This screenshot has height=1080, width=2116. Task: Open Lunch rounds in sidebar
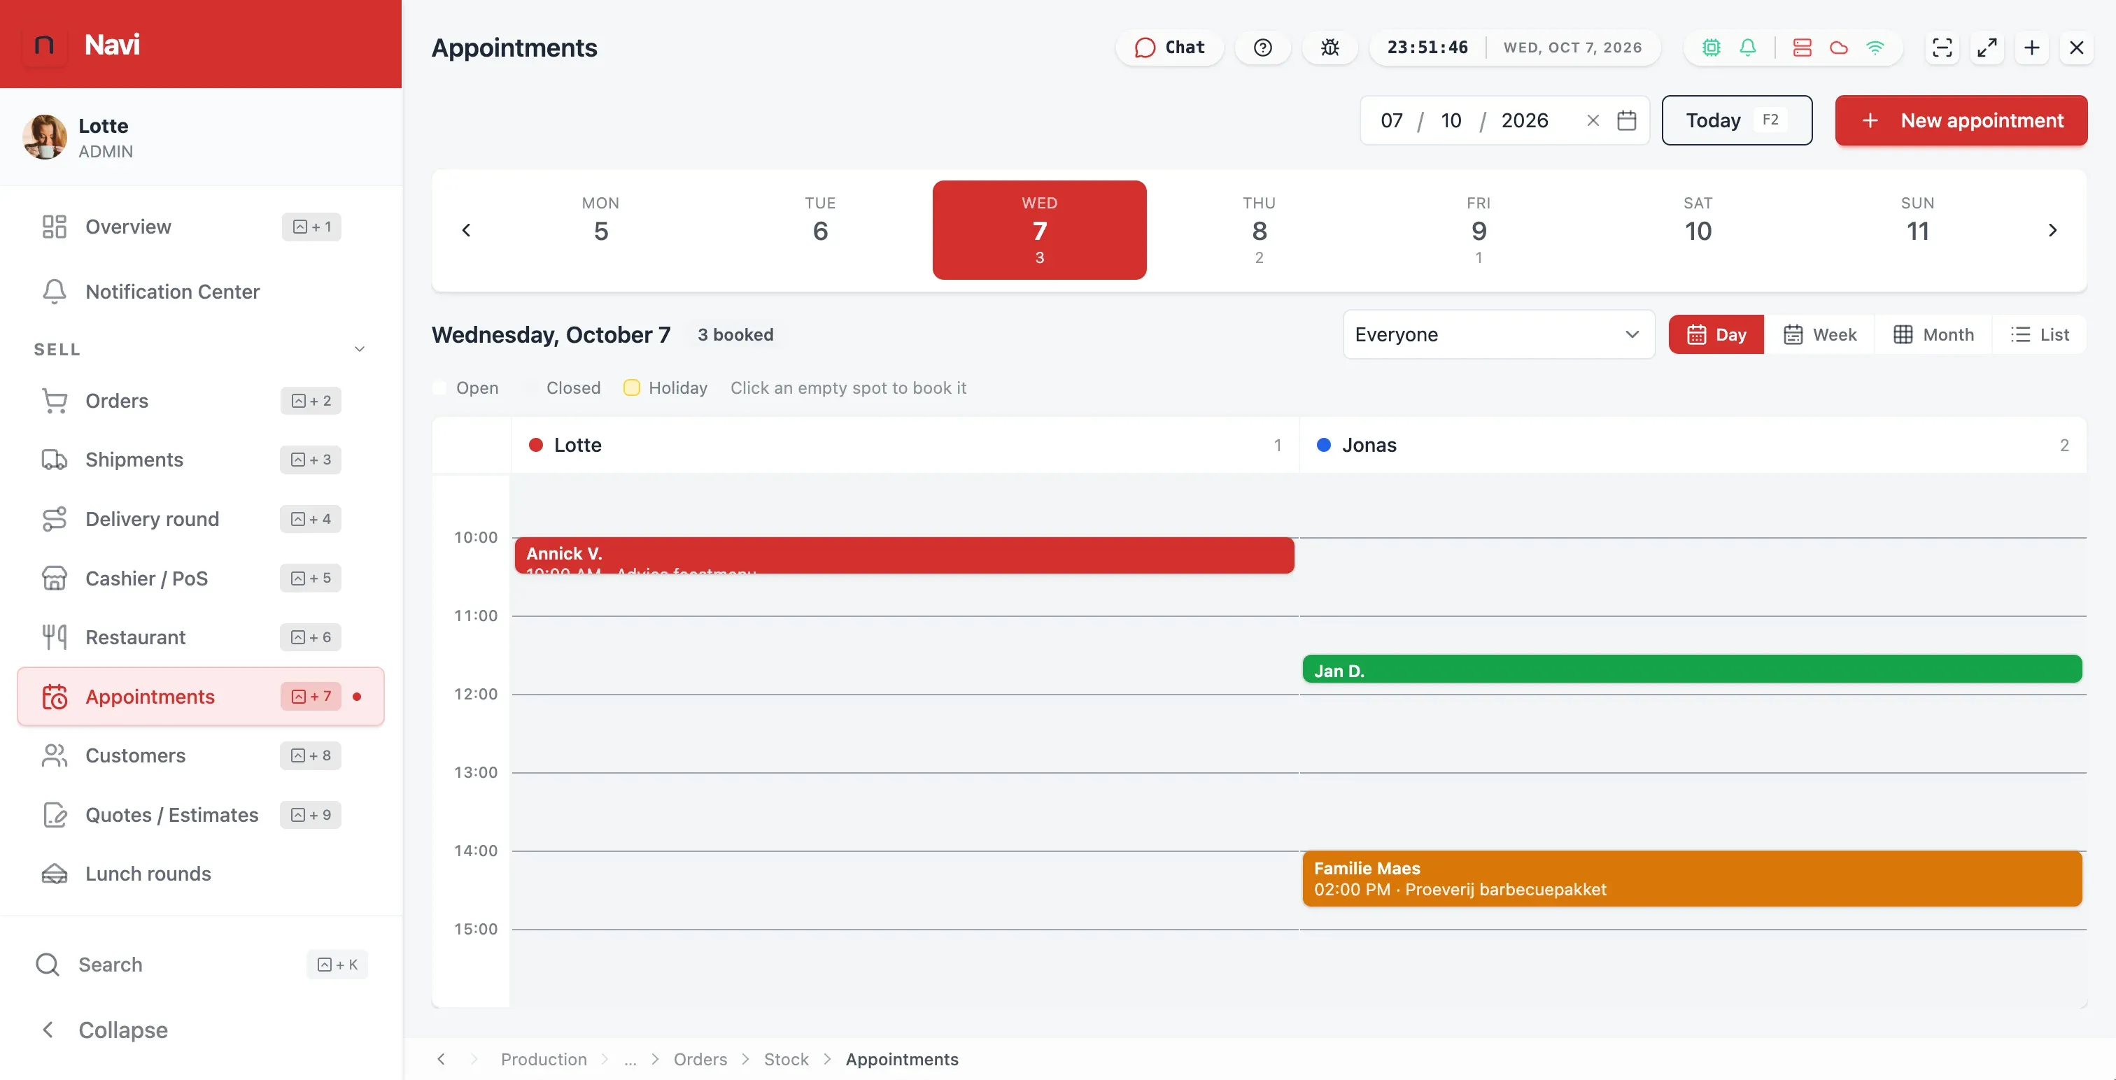pyautogui.click(x=200, y=874)
